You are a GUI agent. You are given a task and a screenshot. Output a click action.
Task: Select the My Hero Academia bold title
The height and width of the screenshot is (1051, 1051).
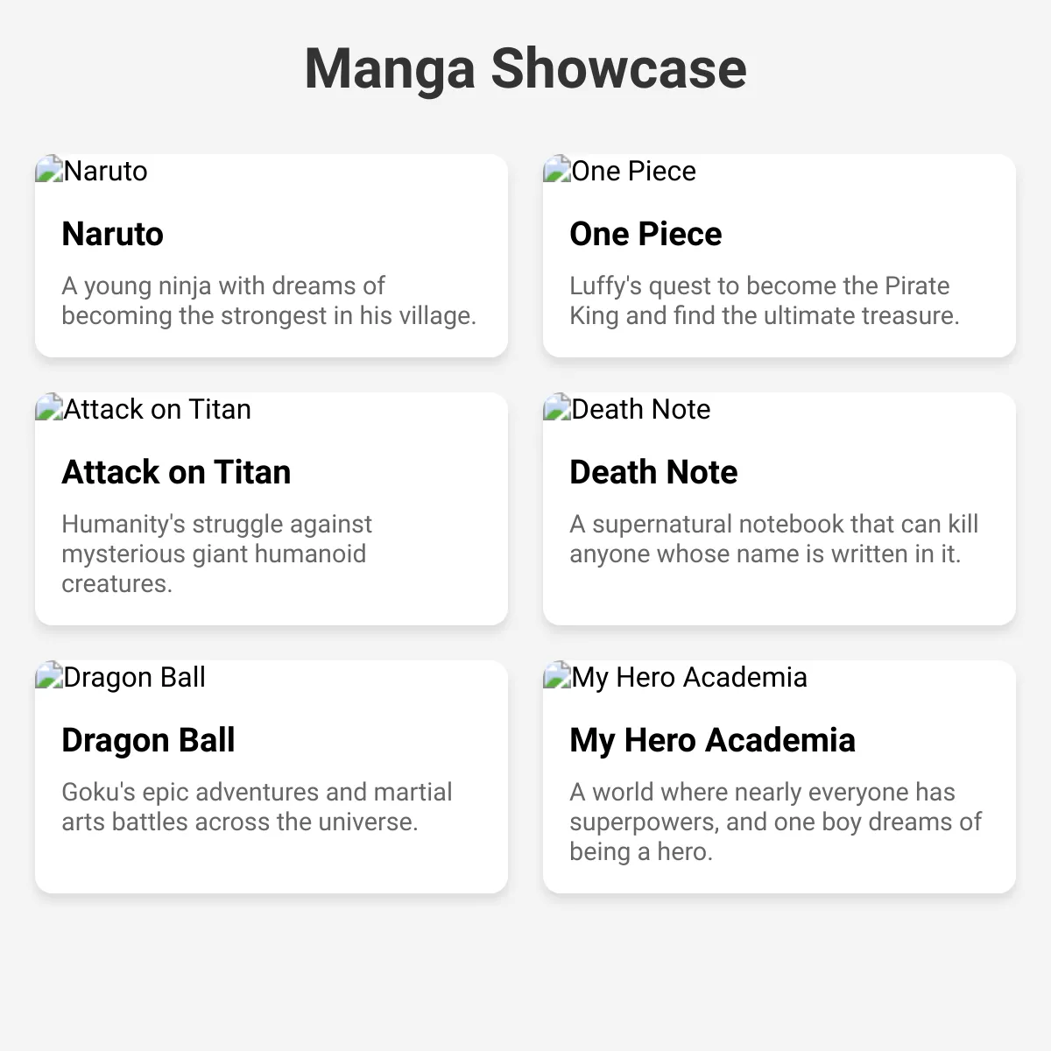pos(712,740)
